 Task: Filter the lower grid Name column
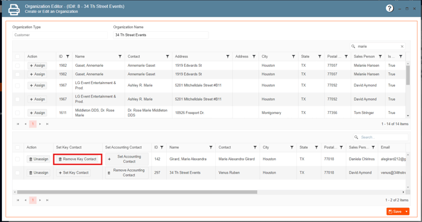point(211,147)
